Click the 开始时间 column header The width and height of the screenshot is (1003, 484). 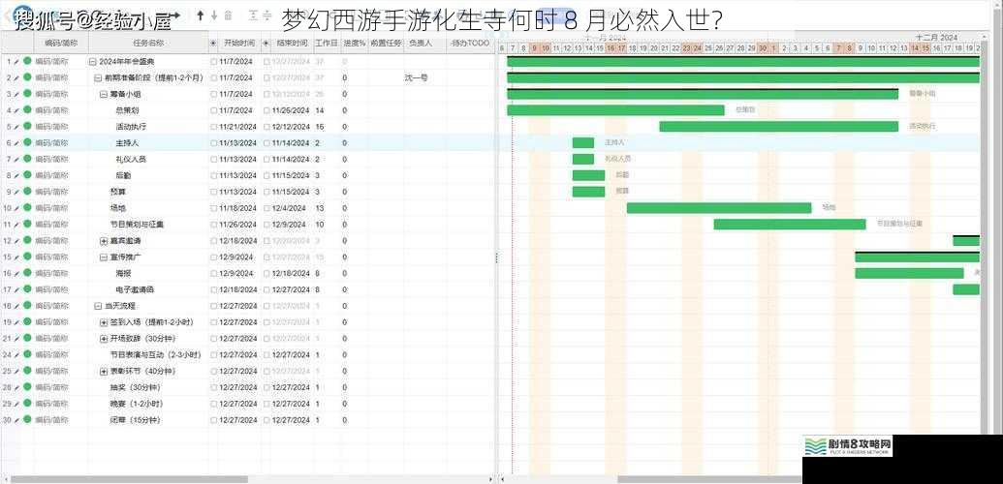[x=239, y=44]
